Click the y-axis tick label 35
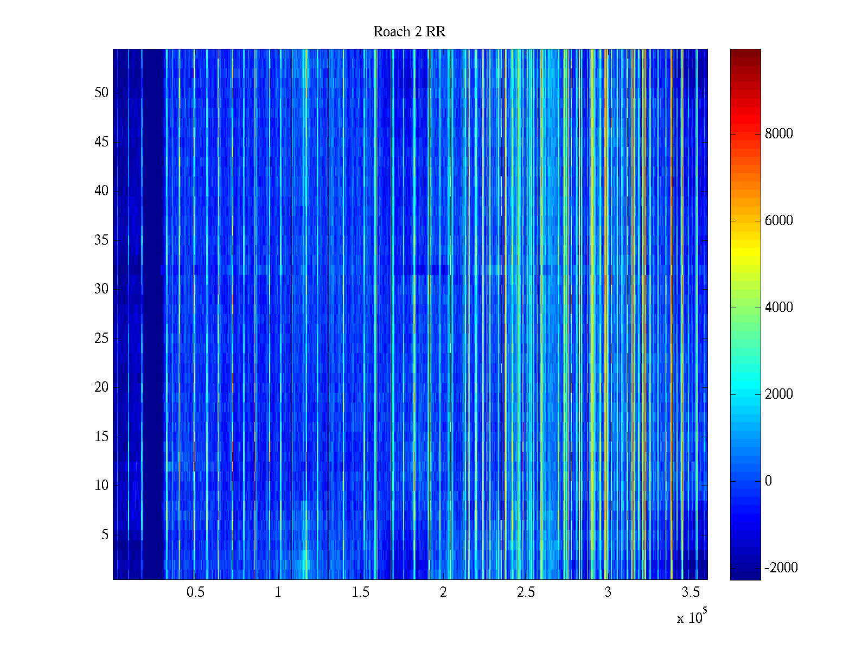The width and height of the screenshot is (868, 651). [101, 240]
